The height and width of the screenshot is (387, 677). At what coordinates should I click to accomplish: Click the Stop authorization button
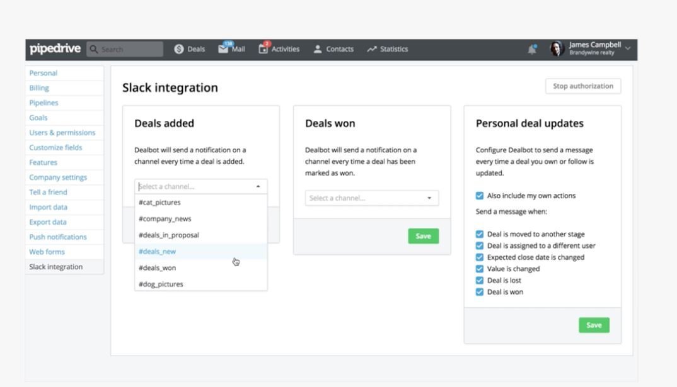click(583, 86)
